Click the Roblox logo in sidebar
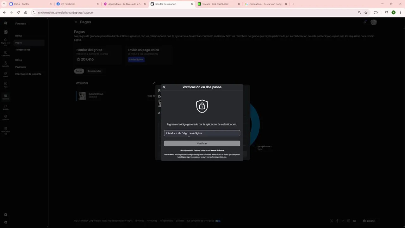Screen dimensions: 405x228 (5, 23)
